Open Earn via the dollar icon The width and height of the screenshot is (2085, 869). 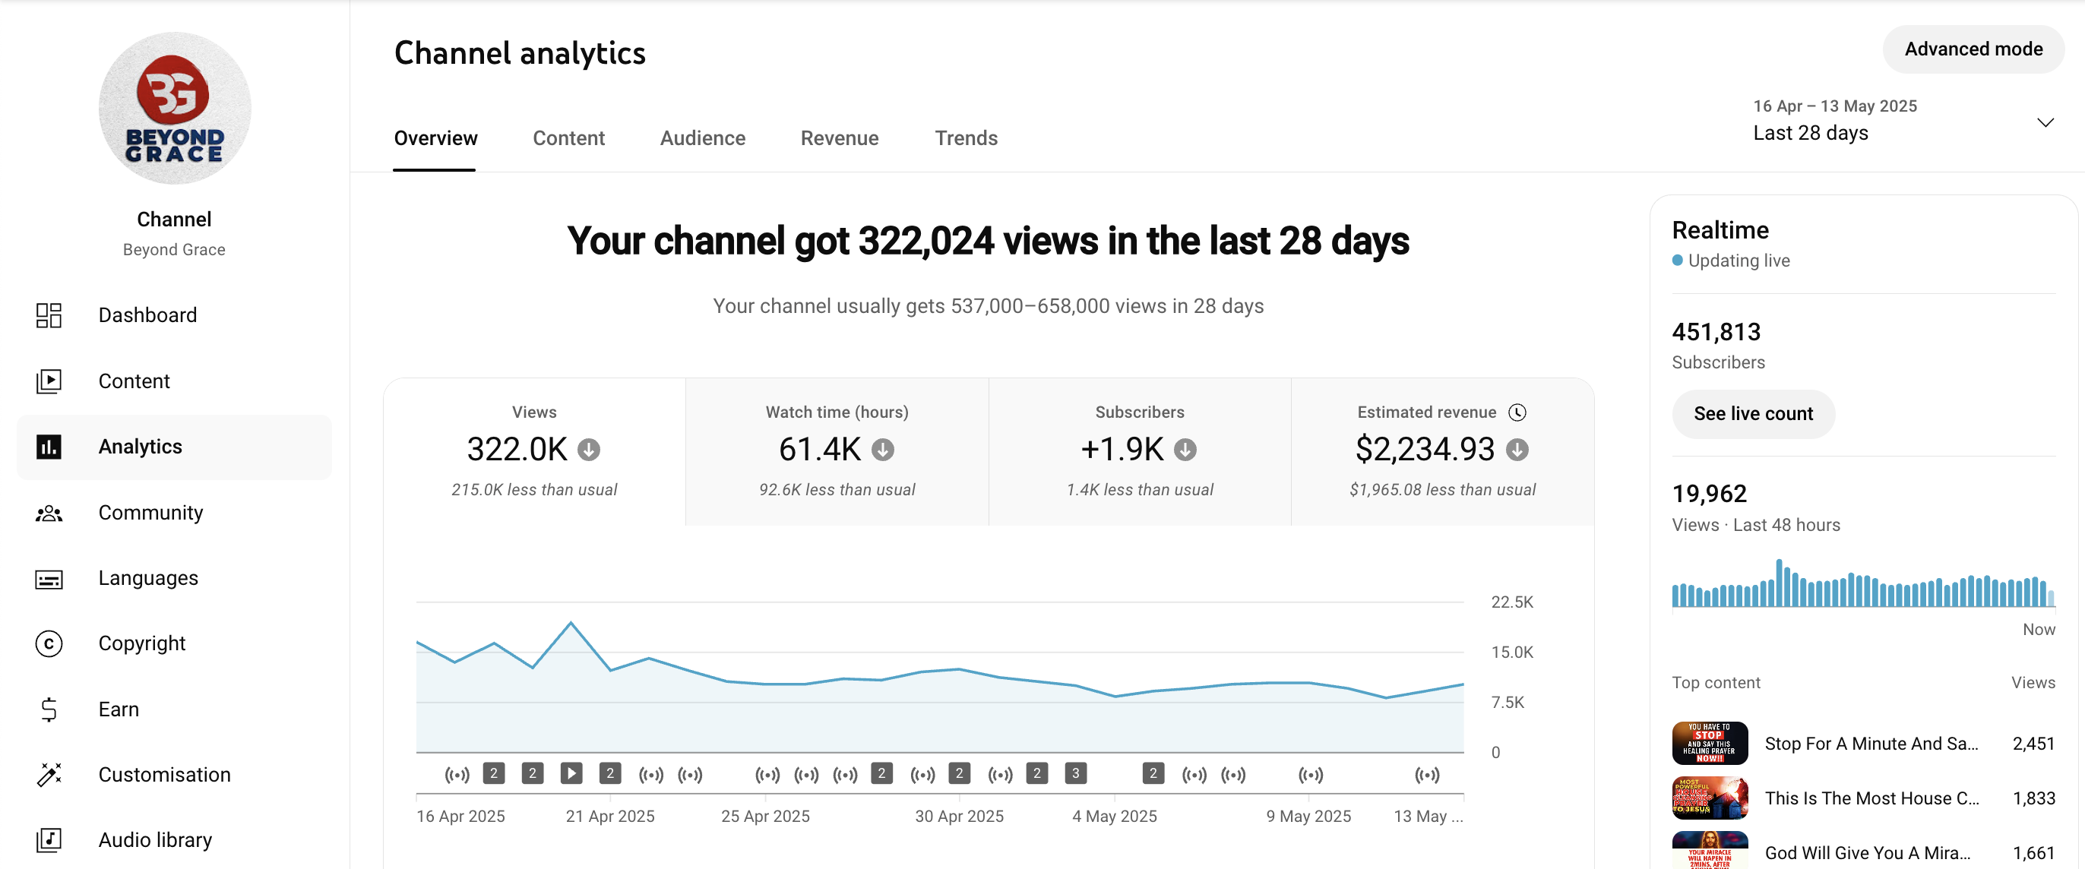pyautogui.click(x=49, y=709)
